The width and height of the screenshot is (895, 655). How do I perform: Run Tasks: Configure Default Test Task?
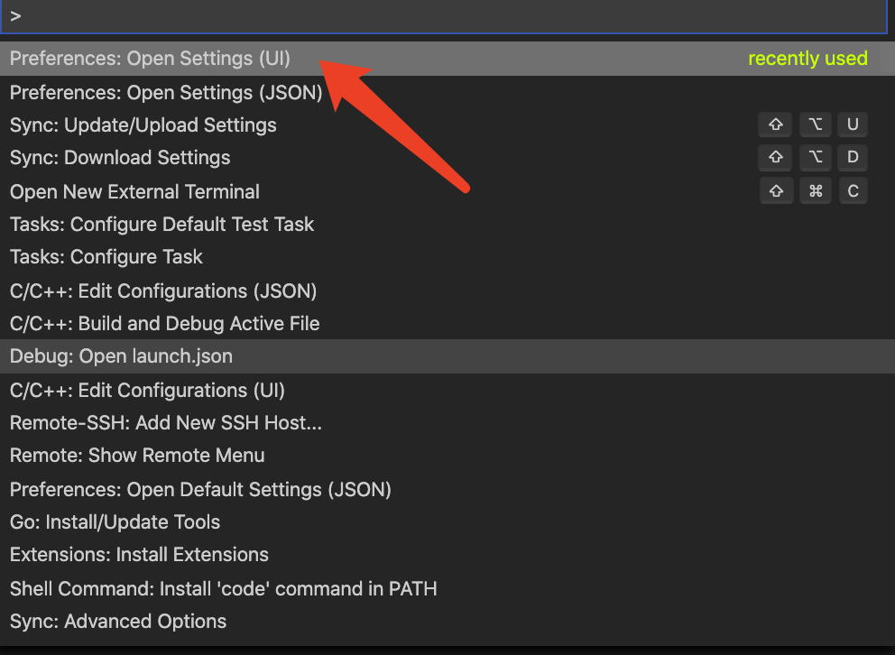point(447,225)
